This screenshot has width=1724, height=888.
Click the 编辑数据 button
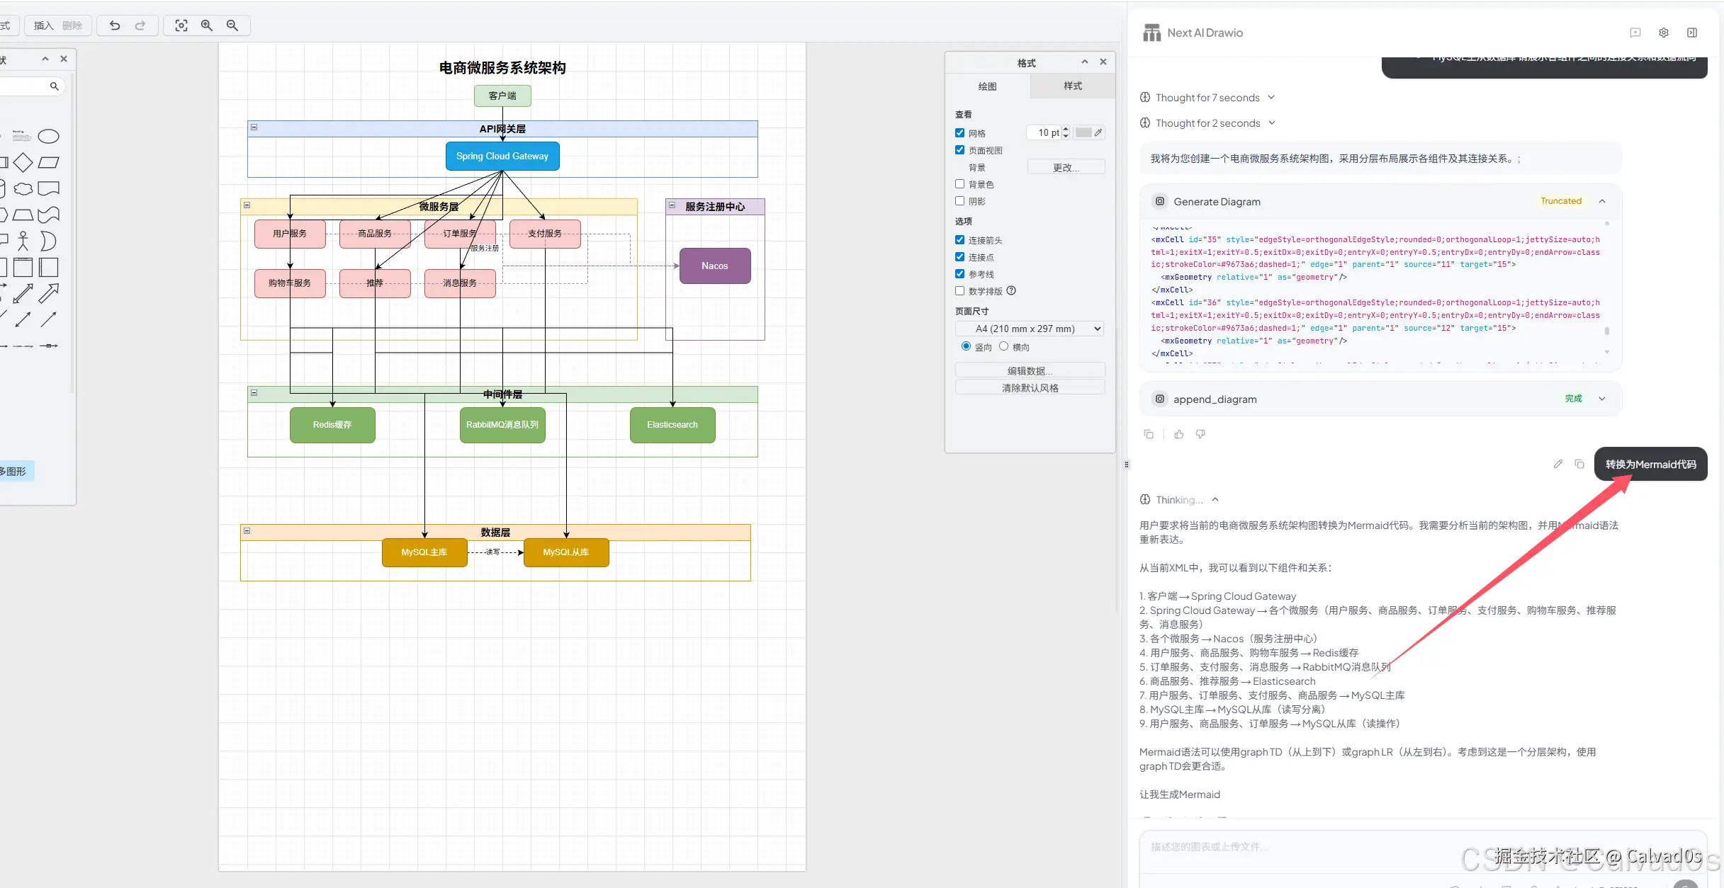coord(1030,370)
